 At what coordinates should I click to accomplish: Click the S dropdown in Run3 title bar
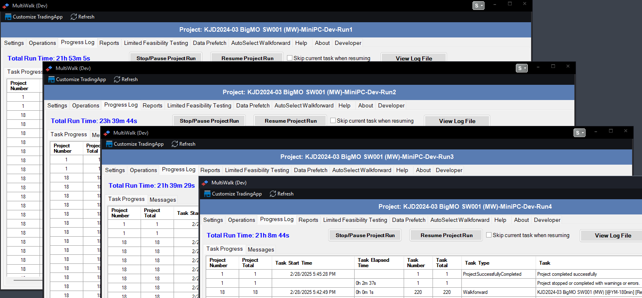click(579, 133)
